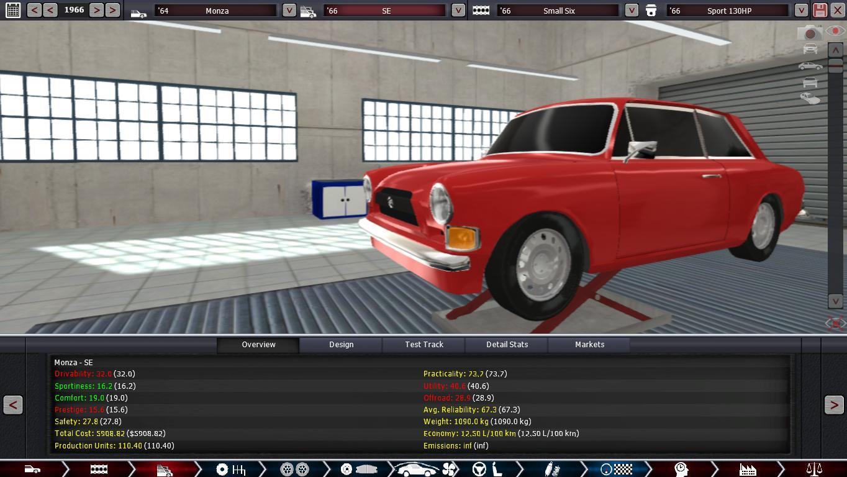Switch to the Test Track tab
The height and width of the screenshot is (477, 847).
coord(424,345)
